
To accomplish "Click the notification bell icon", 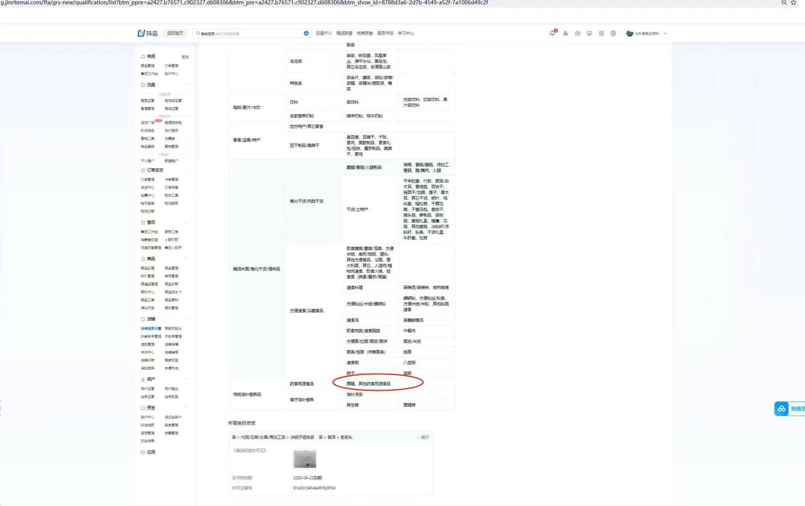I will pyautogui.click(x=552, y=33).
